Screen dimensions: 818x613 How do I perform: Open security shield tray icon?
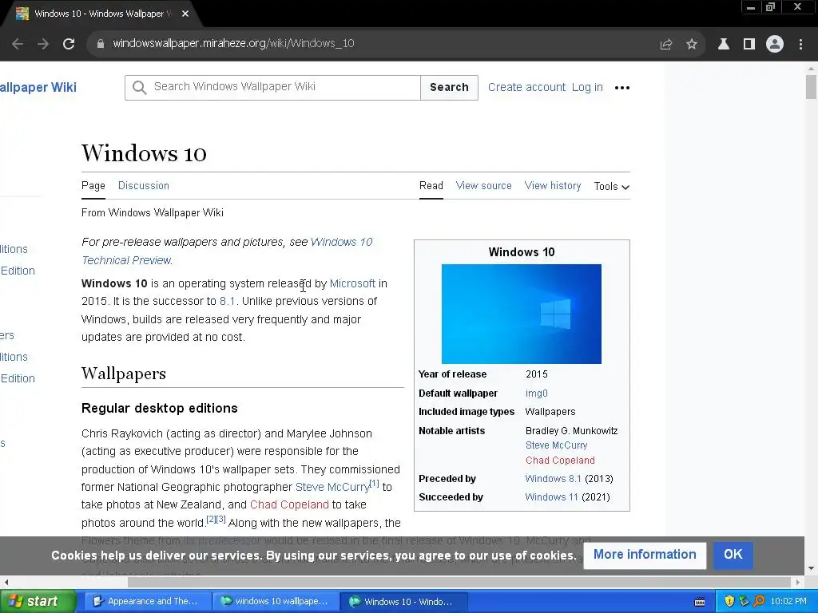pyautogui.click(x=729, y=601)
